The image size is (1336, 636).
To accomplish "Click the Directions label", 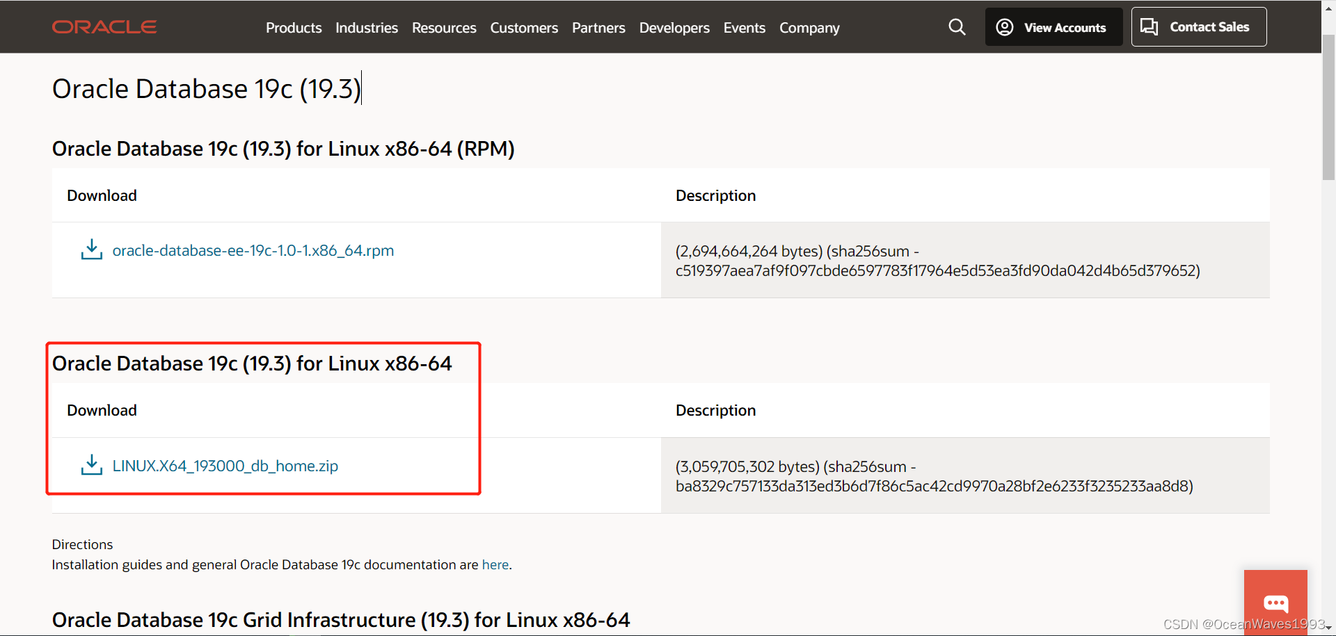I will 82,544.
